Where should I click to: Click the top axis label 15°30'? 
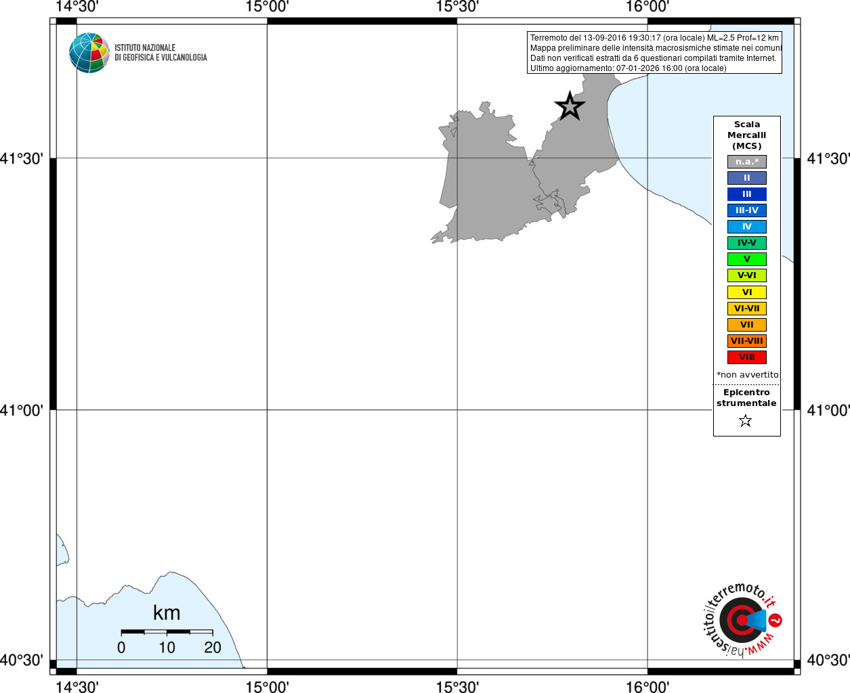coord(457,7)
